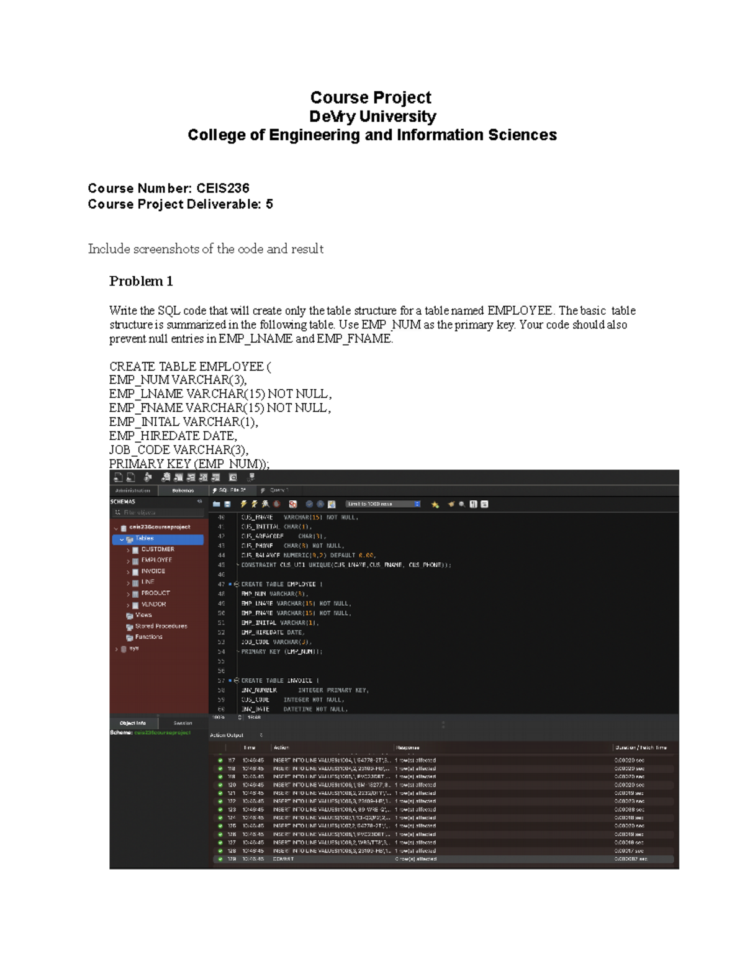The image size is (745, 964).
Task: Execute the SQL script with the lightning bolt icon
Action: pyautogui.click(x=244, y=503)
